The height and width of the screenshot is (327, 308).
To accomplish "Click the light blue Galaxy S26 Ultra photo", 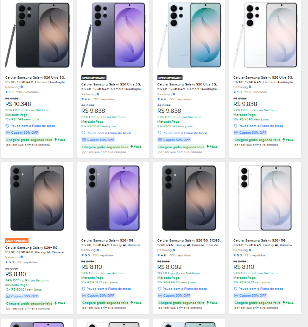I will pos(189,35).
